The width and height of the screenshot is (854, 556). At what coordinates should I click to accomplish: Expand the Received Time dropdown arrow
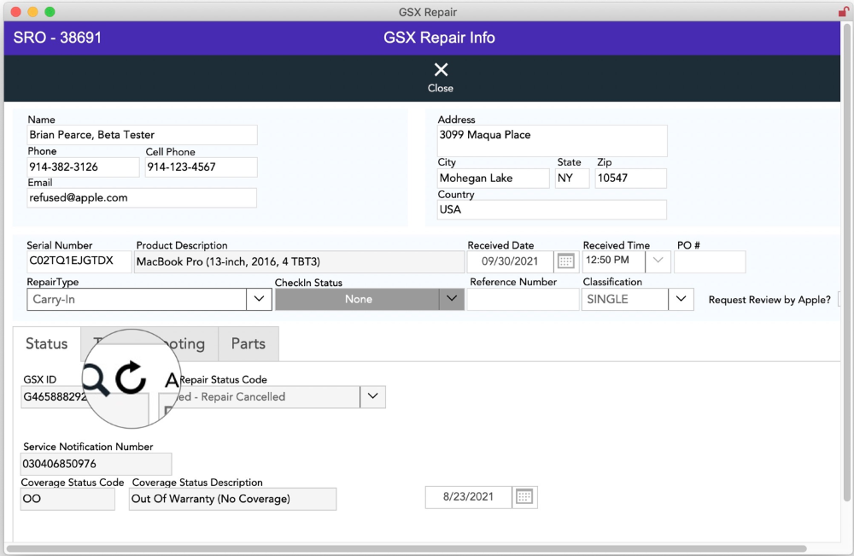tap(658, 261)
